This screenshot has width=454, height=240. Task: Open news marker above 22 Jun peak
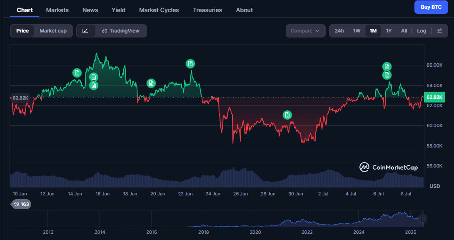click(x=190, y=64)
